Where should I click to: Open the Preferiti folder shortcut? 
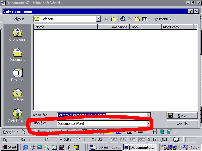pos(17,95)
